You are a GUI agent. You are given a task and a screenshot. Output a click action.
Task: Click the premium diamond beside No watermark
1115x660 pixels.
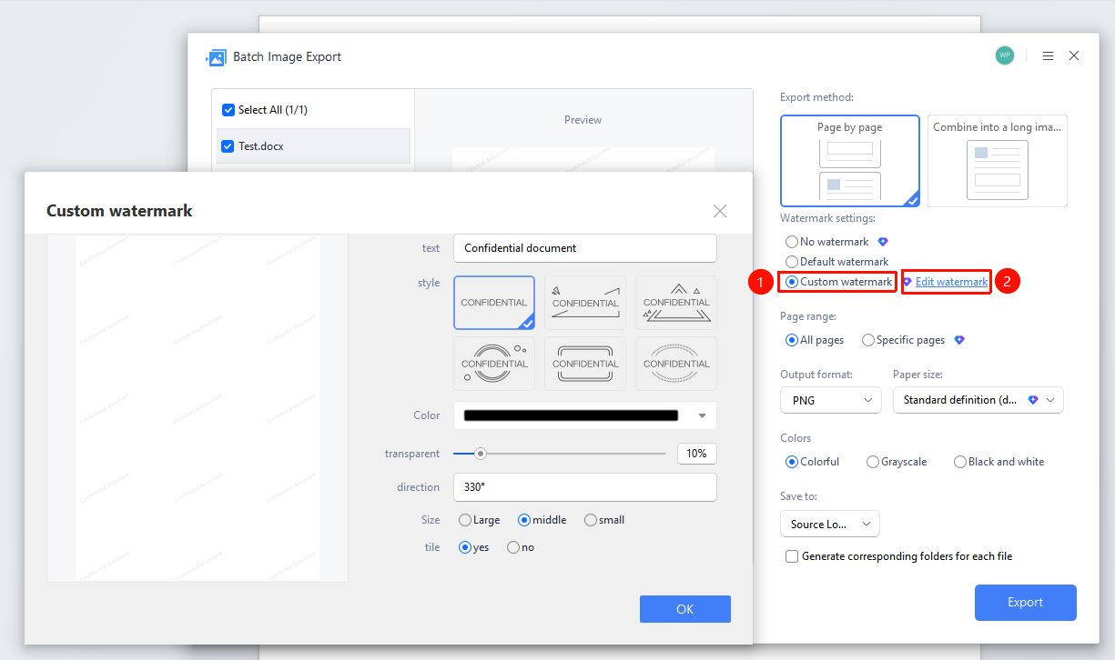(882, 242)
